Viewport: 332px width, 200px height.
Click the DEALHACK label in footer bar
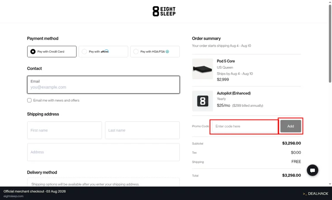(316, 194)
